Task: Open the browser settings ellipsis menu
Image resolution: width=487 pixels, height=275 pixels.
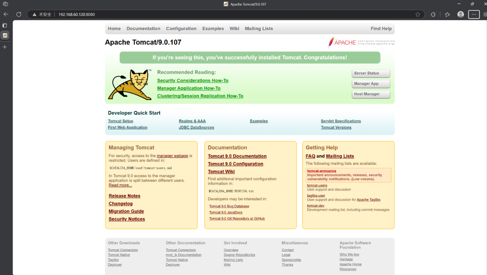Action: coord(474,14)
